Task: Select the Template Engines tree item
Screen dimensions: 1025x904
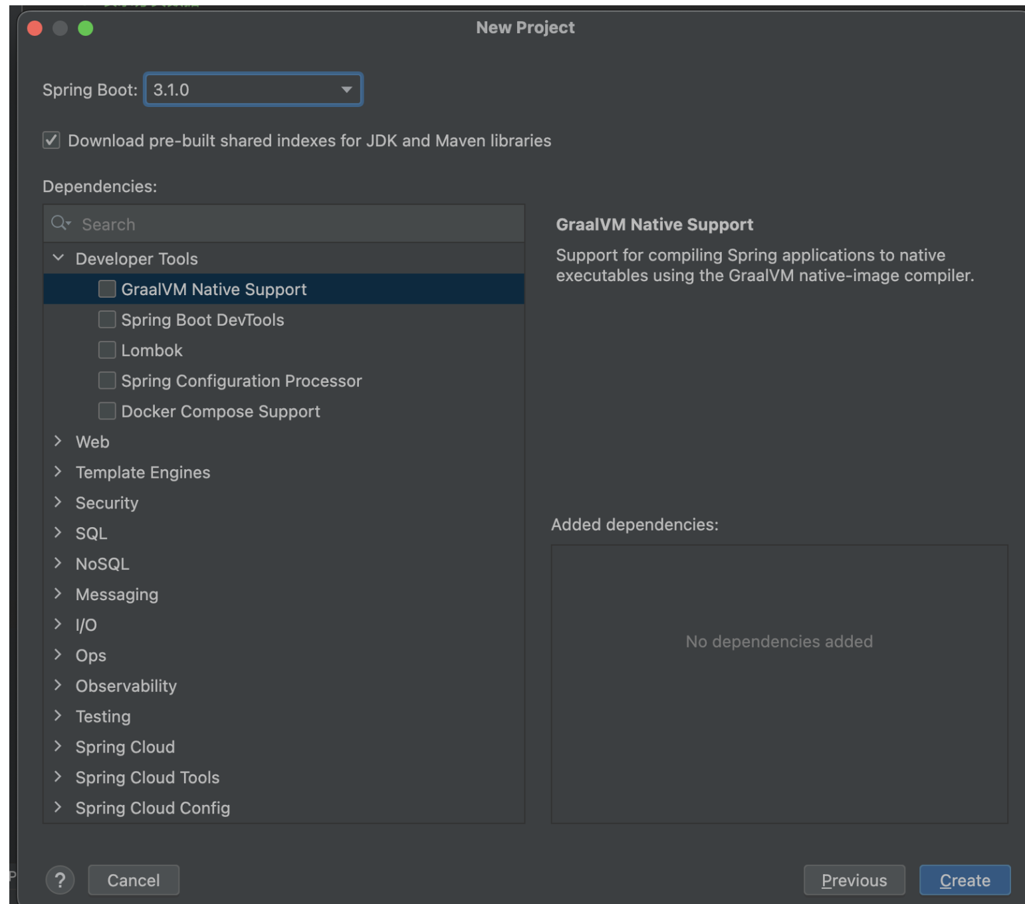Action: 143,473
